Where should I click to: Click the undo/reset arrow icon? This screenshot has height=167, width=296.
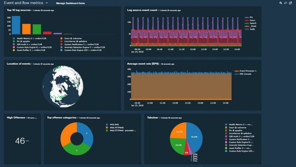[286, 3]
